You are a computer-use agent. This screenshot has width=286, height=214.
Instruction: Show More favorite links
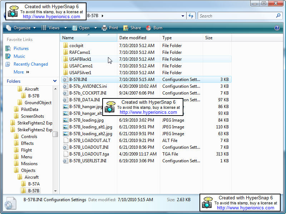21,72
